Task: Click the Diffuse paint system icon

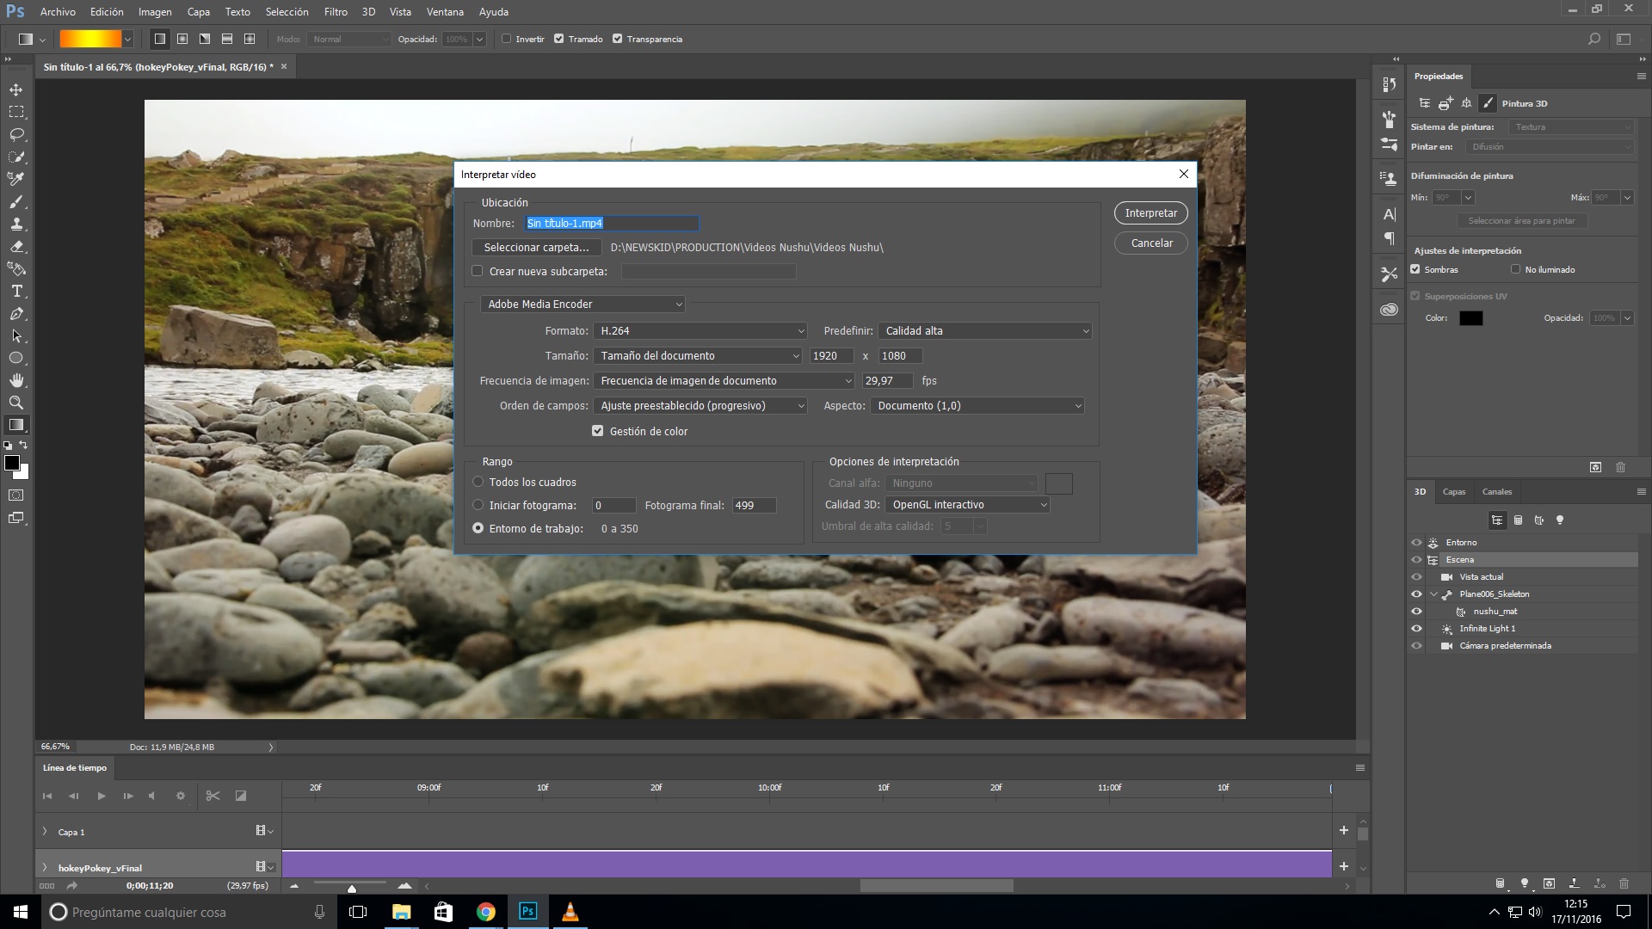Action: pyautogui.click(x=1489, y=103)
